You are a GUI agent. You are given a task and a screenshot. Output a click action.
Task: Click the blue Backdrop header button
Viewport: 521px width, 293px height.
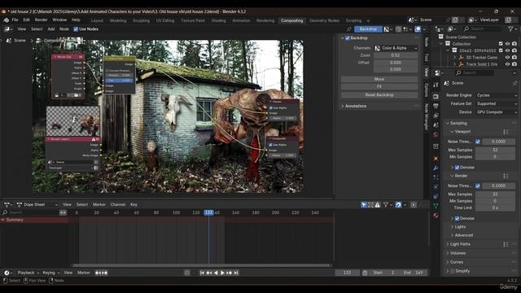tap(368, 29)
